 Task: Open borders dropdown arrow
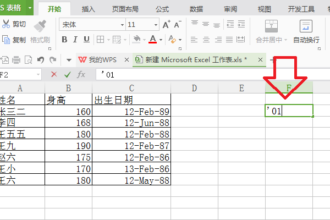tap(108, 40)
